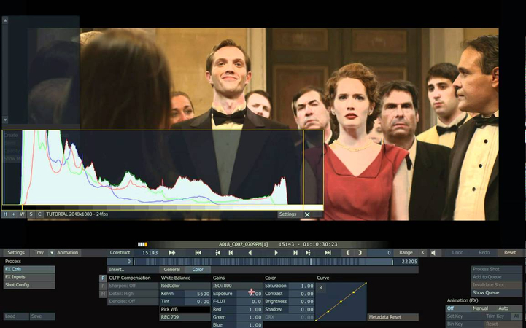Click the timeline scrub bar
The height and width of the screenshot is (328, 526).
tap(263, 262)
